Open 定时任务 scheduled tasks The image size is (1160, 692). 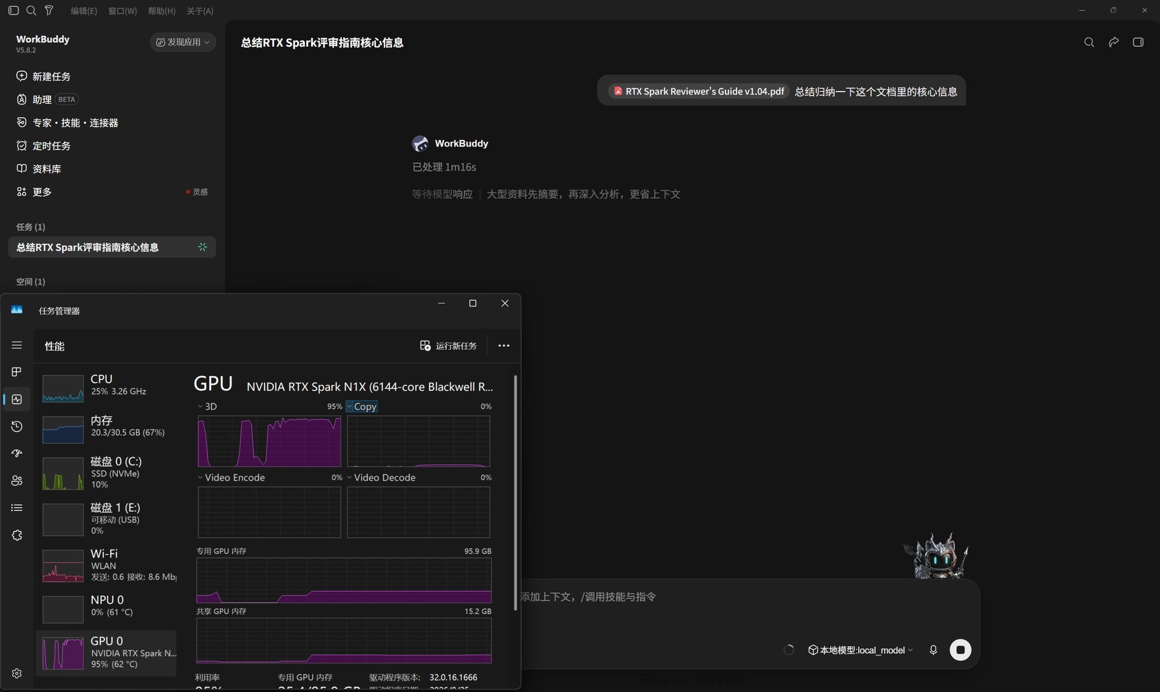pos(43,146)
